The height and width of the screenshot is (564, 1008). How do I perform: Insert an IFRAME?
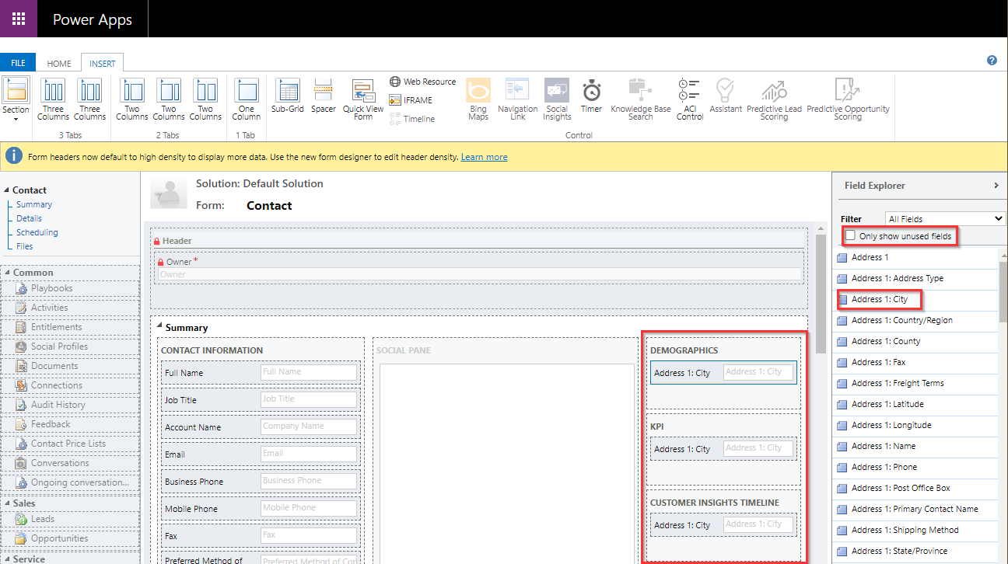[x=418, y=99]
